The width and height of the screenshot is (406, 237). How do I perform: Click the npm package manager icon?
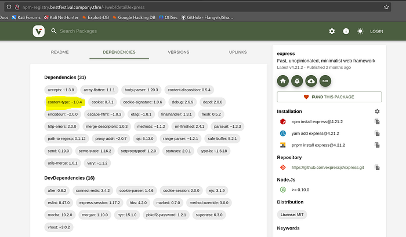click(283, 121)
